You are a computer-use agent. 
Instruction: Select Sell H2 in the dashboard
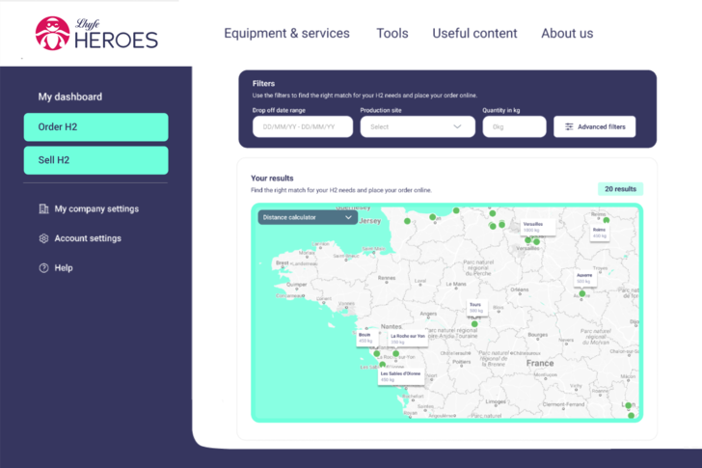[95, 160]
